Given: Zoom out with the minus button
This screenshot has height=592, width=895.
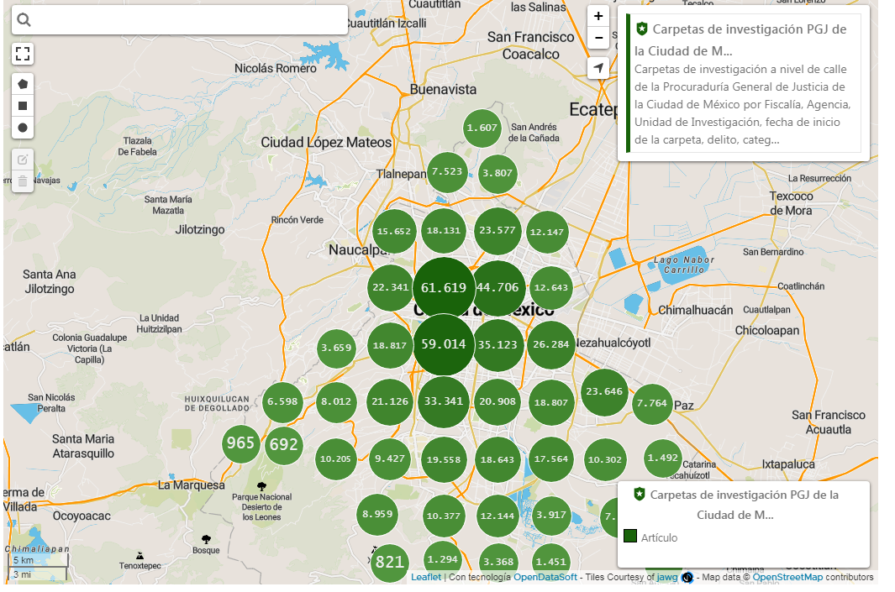Looking at the screenshot, I should coord(598,39).
